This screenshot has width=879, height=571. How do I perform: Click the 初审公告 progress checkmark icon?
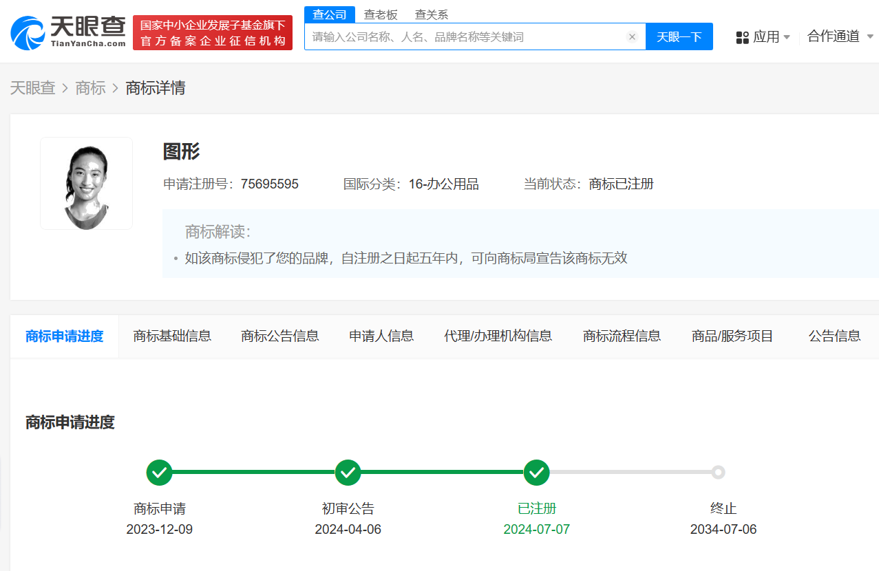pos(348,473)
